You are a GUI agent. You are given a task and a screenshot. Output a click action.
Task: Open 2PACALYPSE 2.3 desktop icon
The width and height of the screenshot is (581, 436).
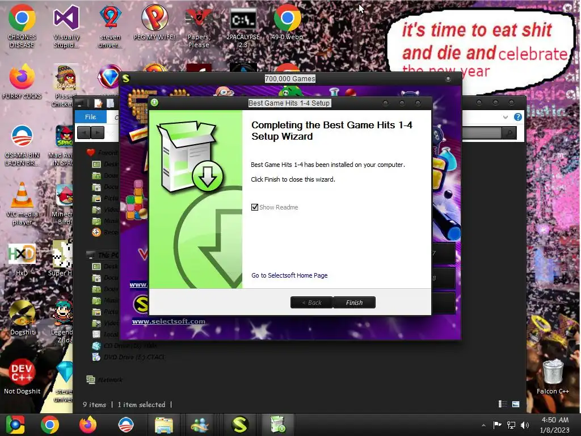[243, 27]
